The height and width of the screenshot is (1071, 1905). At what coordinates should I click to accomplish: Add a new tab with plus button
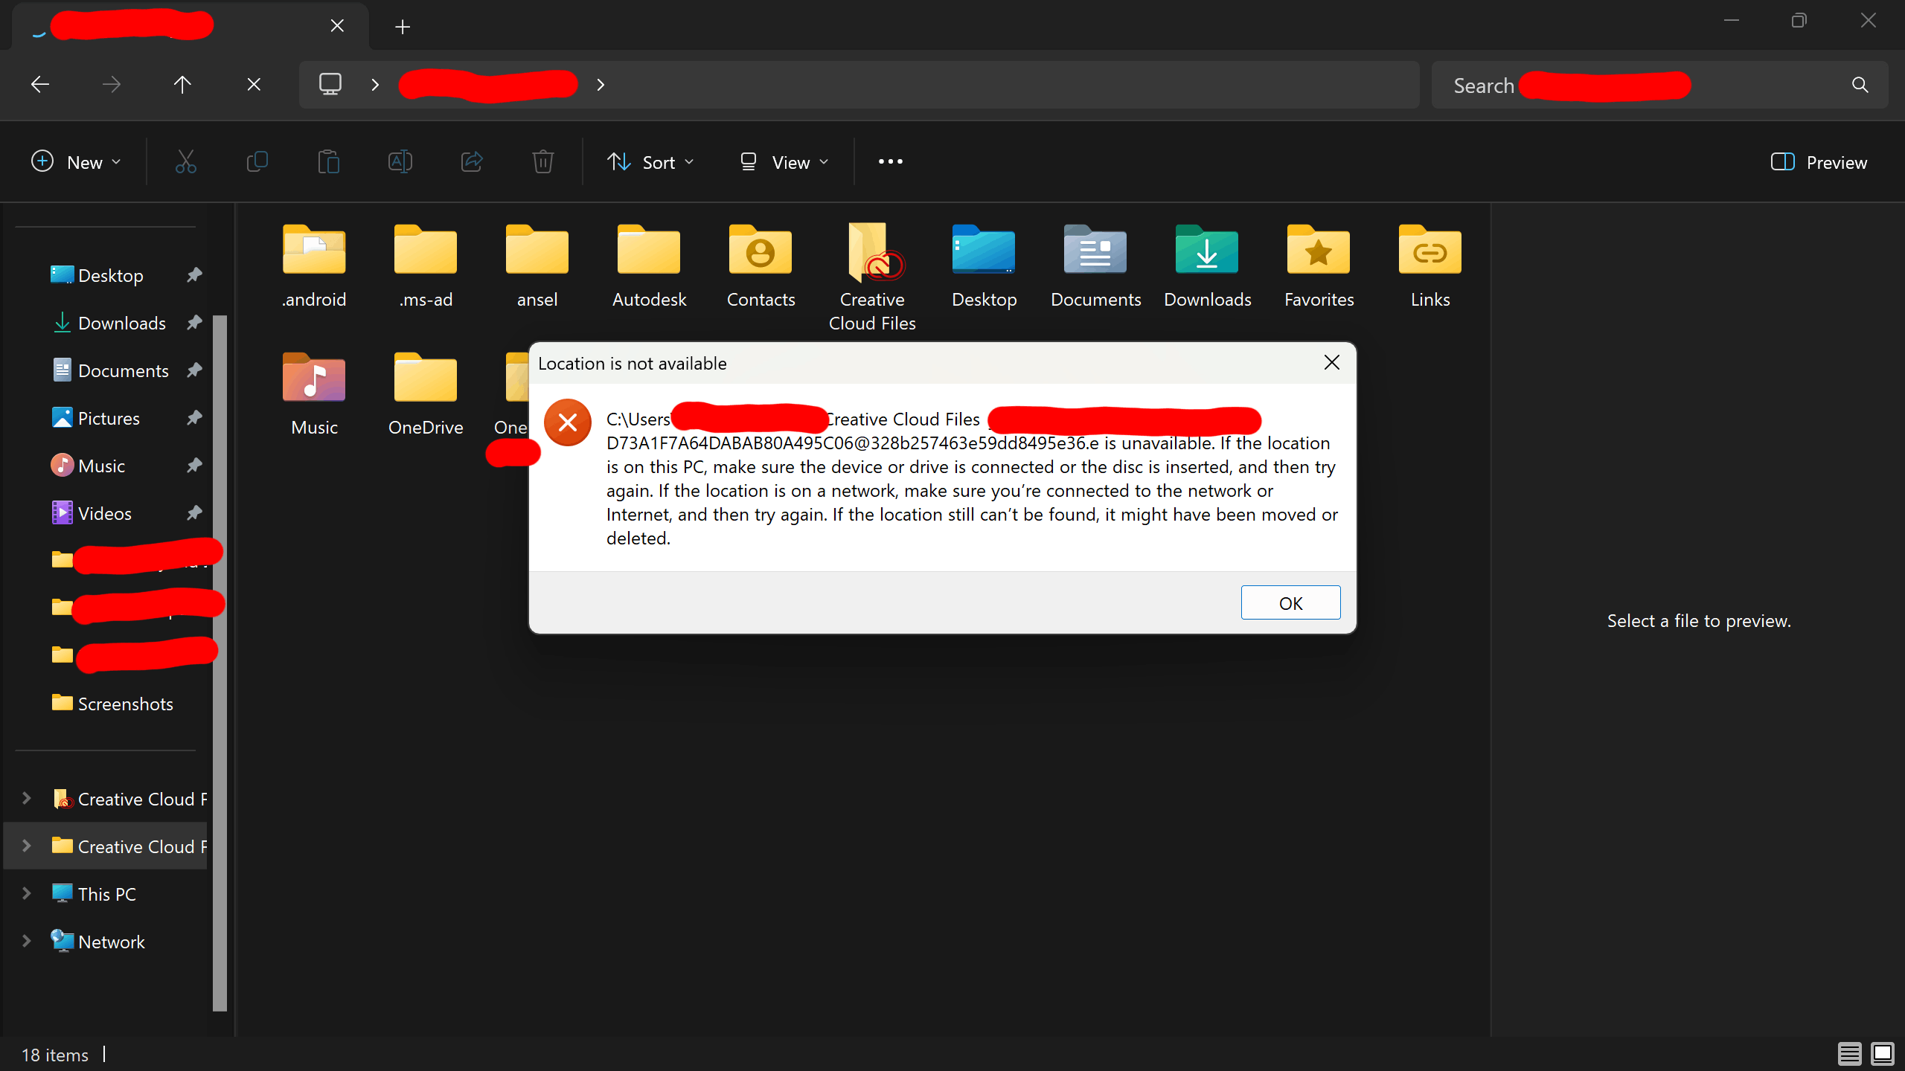[403, 27]
